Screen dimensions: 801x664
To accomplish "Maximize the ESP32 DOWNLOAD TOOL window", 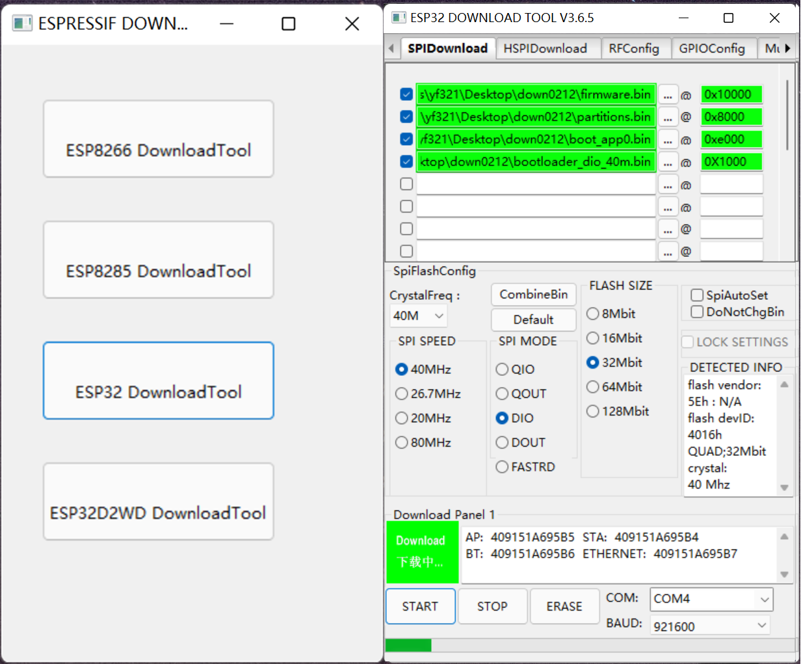I will 729,18.
